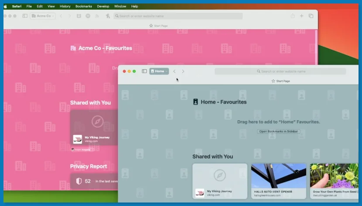Open the Home profile dropdown
Image resolution: width=362 pixels, height=206 pixels.
(159, 71)
